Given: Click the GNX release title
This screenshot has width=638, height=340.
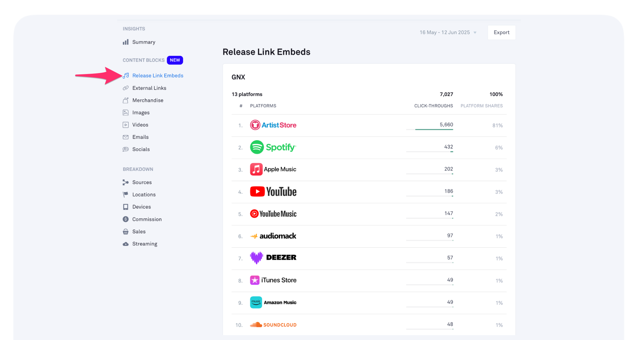Looking at the screenshot, I should [238, 77].
